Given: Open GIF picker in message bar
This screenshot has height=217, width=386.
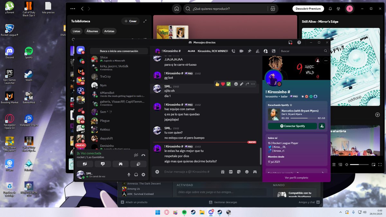Looking at the screenshot, I should click(231, 172).
